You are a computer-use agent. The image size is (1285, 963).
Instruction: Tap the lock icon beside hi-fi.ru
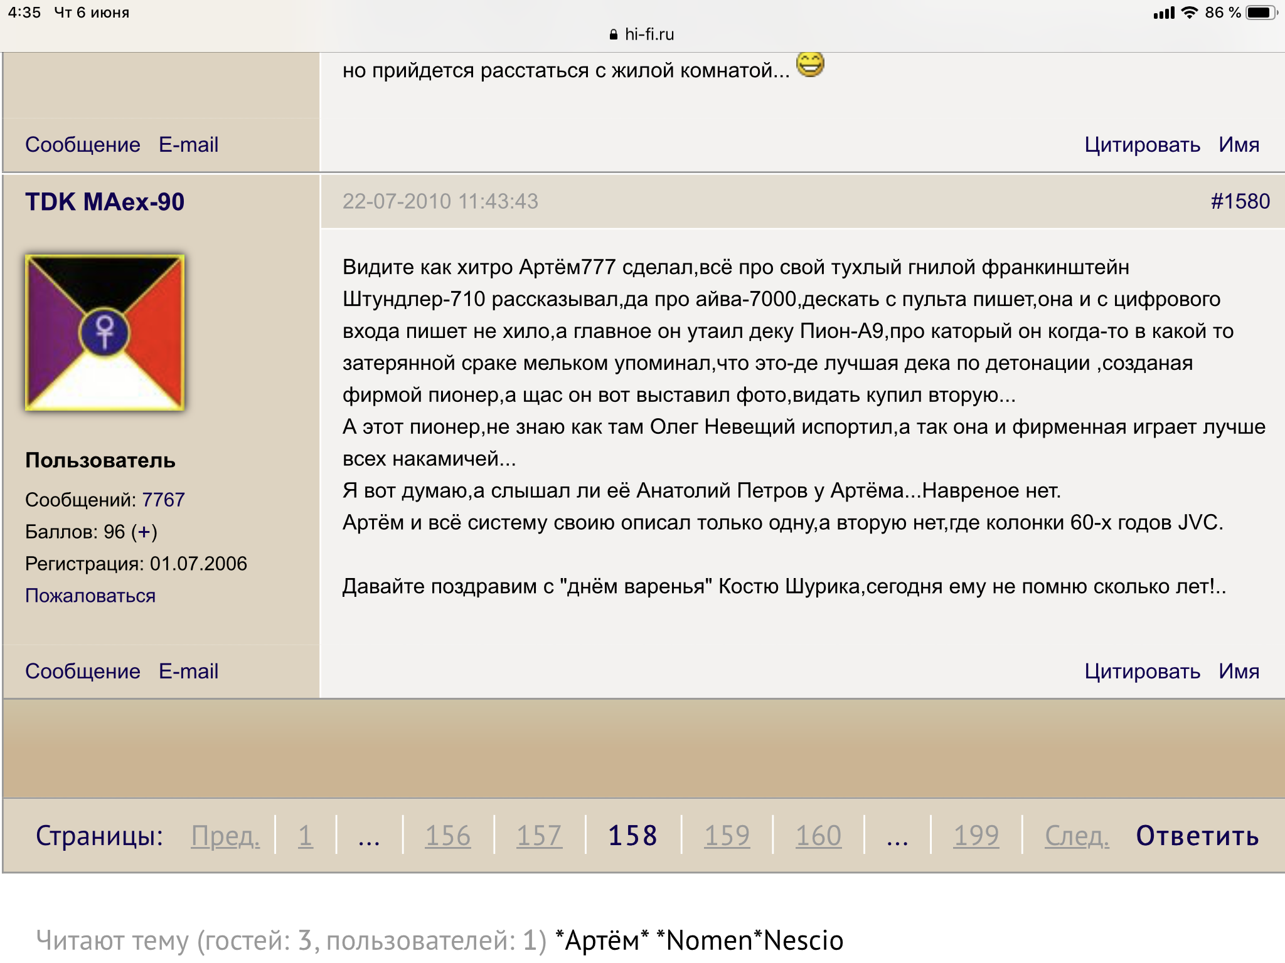click(613, 35)
